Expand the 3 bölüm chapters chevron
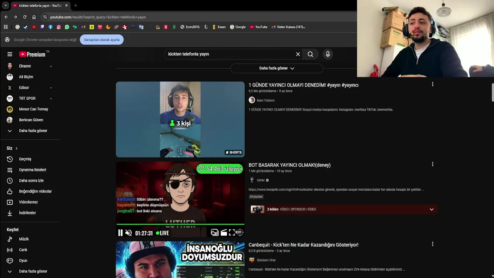494x278 pixels. [x=431, y=209]
